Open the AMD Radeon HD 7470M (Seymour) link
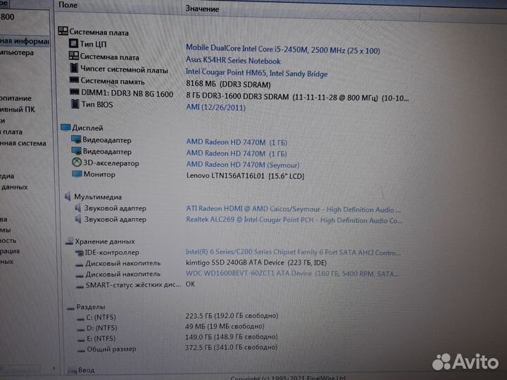This screenshot has height=380, width=507. coord(242,165)
